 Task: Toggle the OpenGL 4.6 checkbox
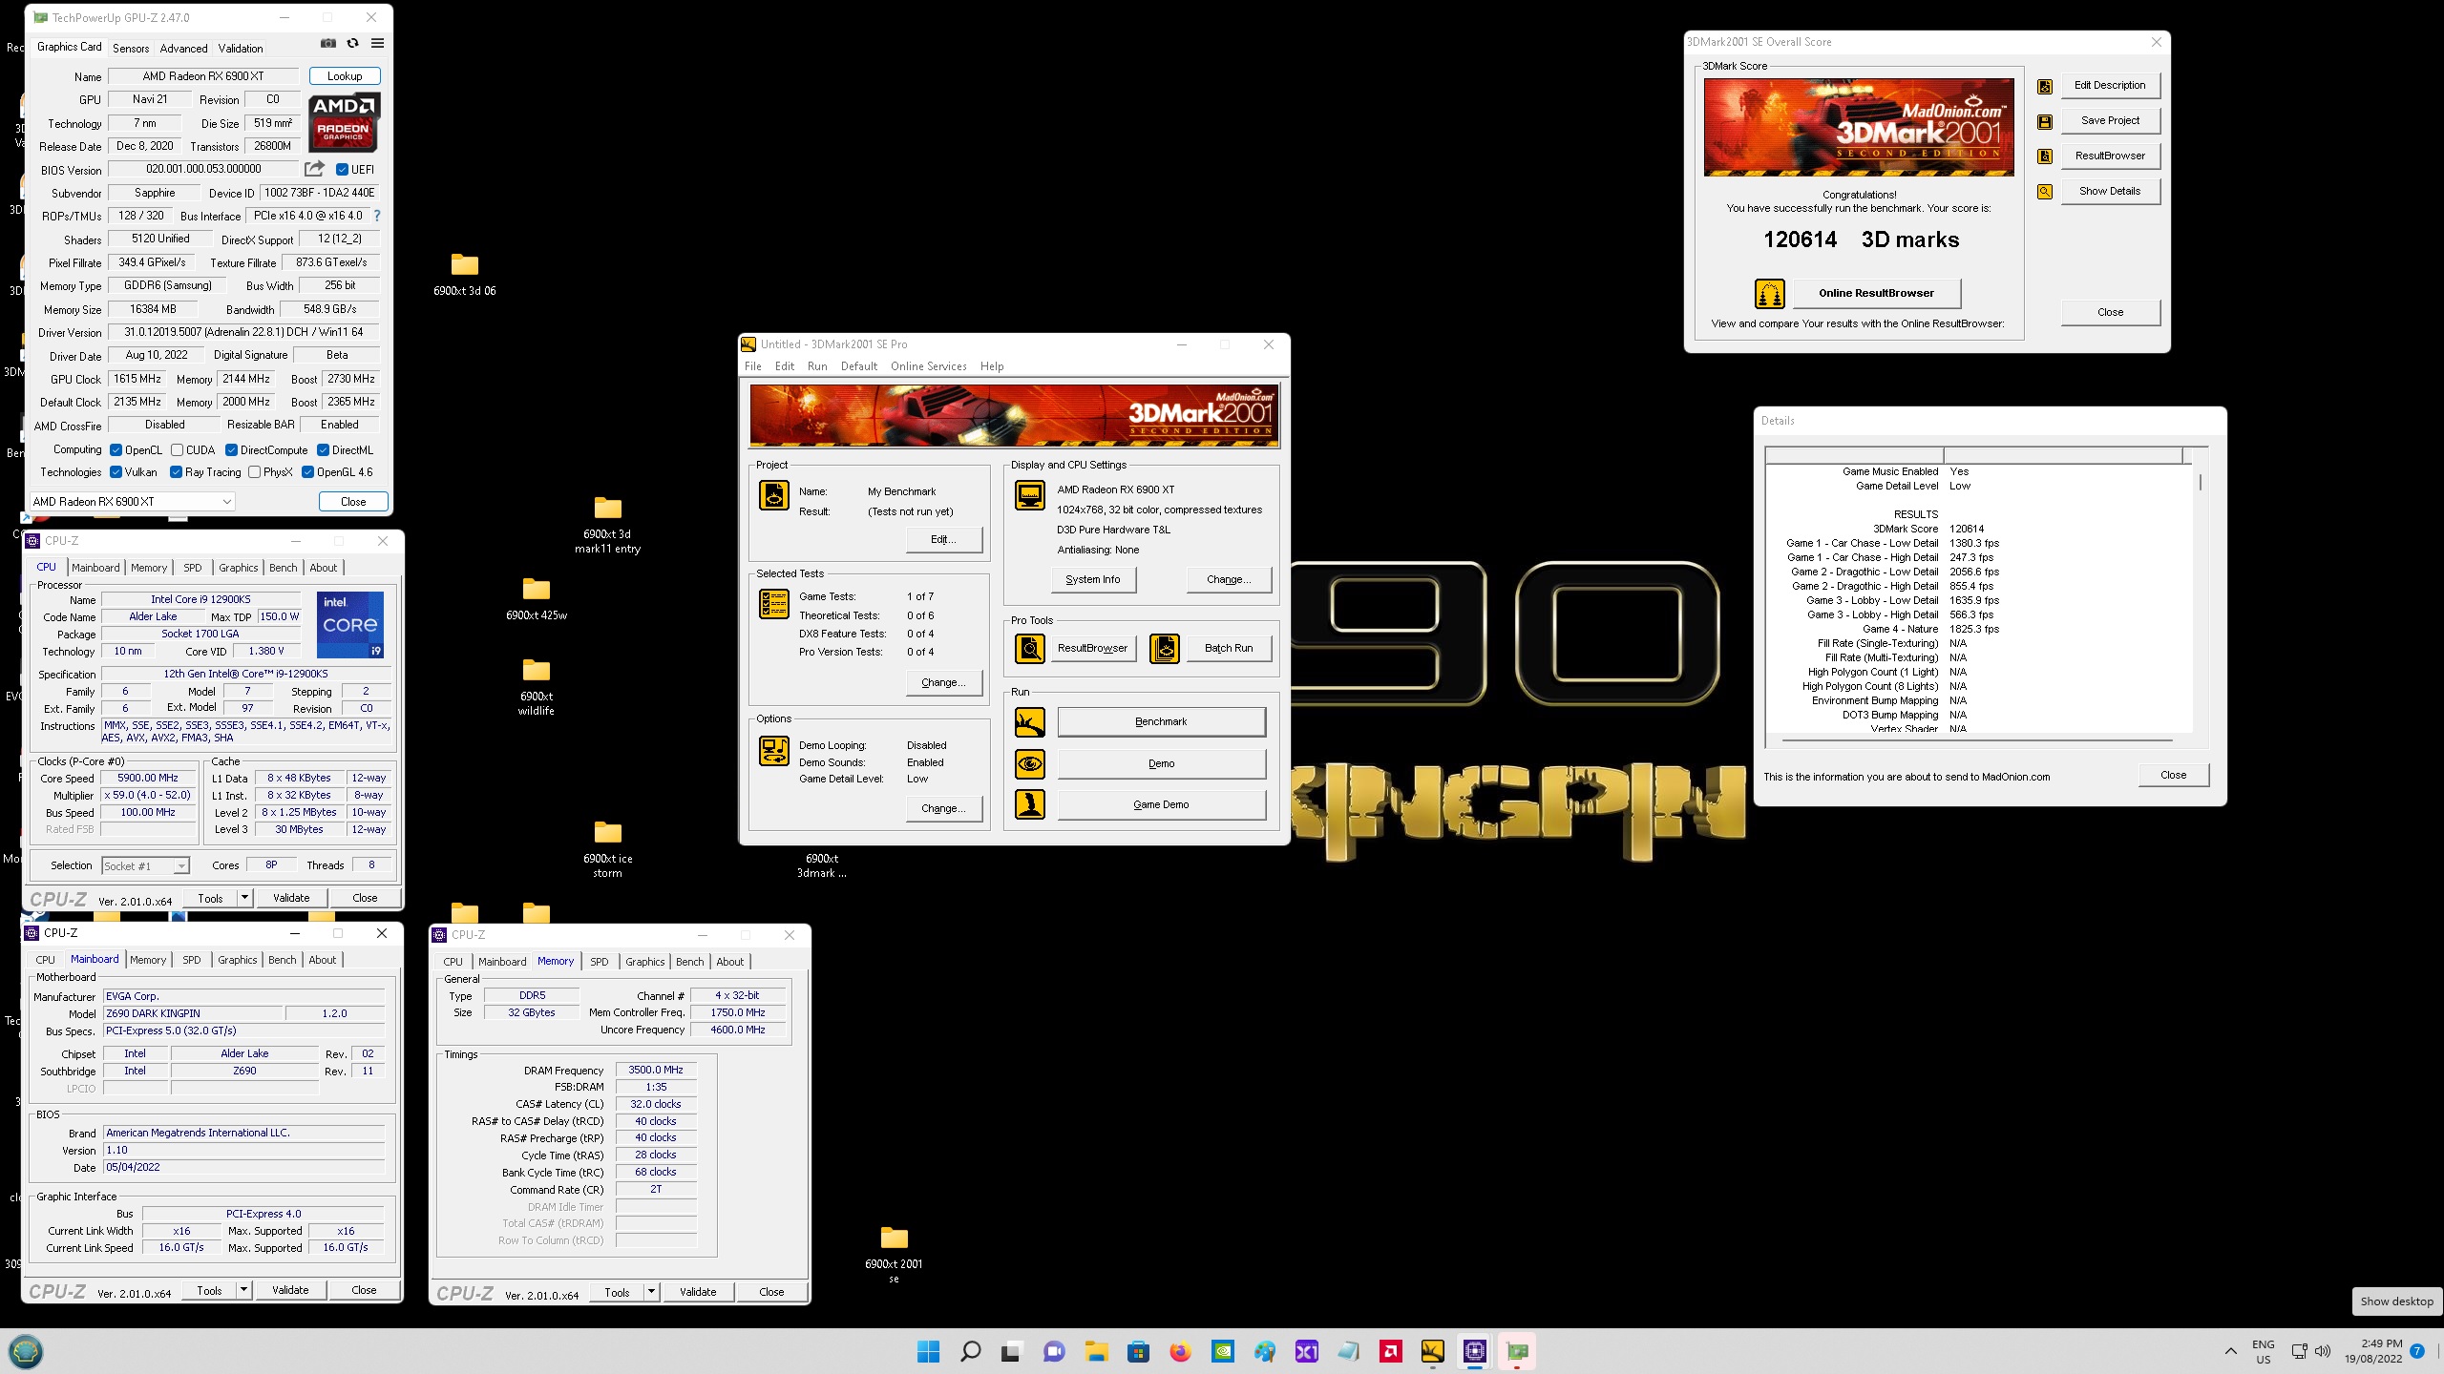(x=307, y=472)
